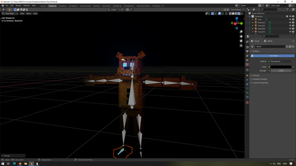Expand Custom Properties panel
Screen dimensions: 296x166
point(260,83)
